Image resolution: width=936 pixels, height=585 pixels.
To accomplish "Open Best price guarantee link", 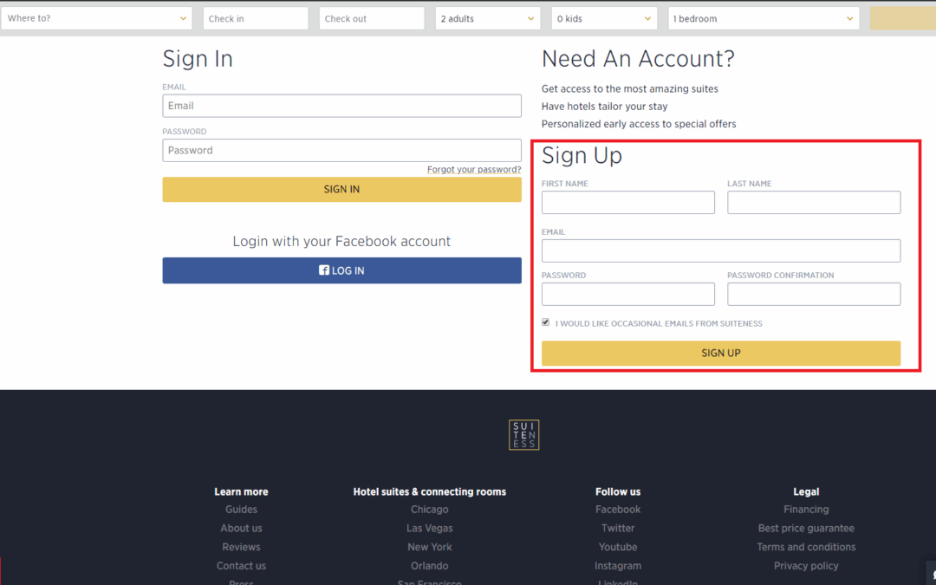I will point(806,528).
